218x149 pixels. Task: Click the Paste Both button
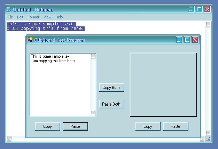112,104
